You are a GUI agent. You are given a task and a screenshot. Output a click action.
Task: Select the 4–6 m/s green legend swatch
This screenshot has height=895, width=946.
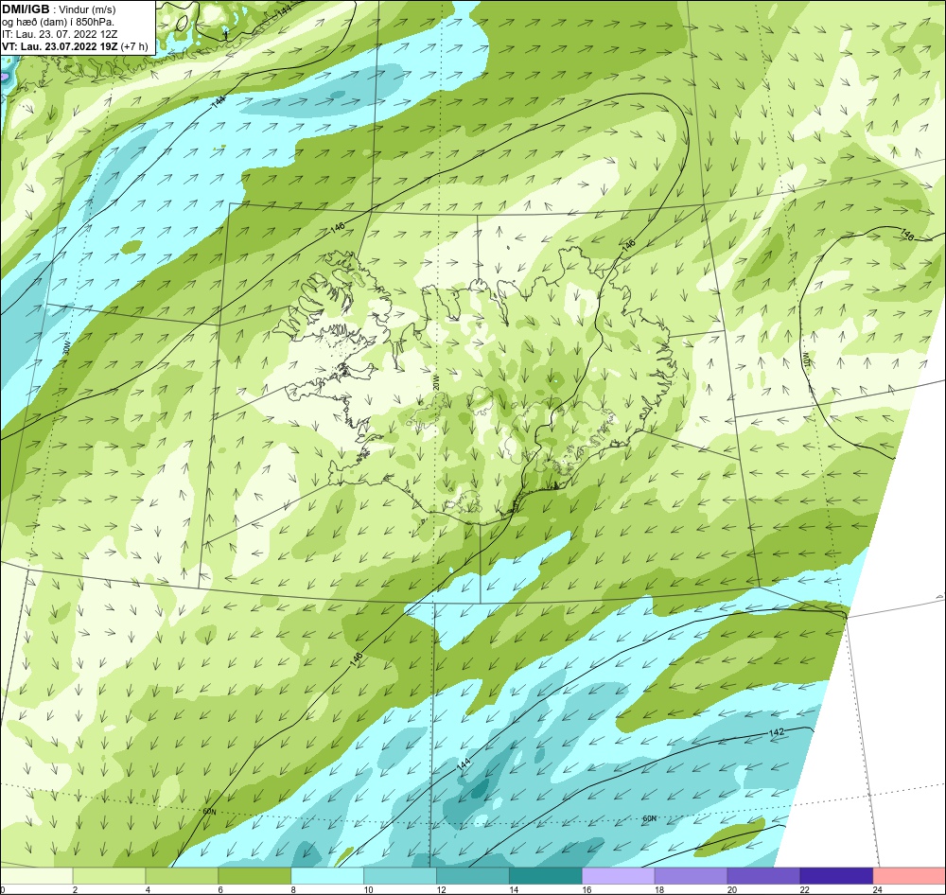pyautogui.click(x=183, y=875)
